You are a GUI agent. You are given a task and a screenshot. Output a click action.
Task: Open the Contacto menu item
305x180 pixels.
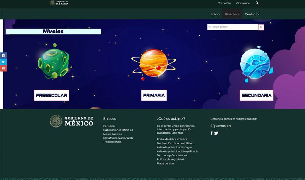click(x=252, y=14)
